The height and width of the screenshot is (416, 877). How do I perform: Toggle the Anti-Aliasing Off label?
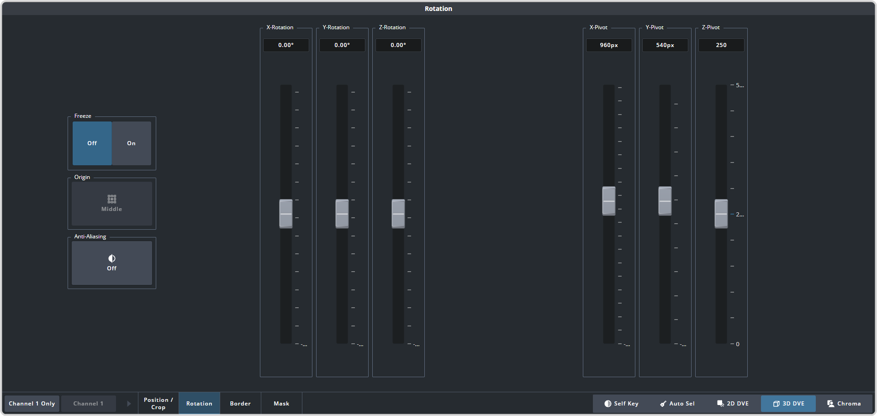coord(112,269)
